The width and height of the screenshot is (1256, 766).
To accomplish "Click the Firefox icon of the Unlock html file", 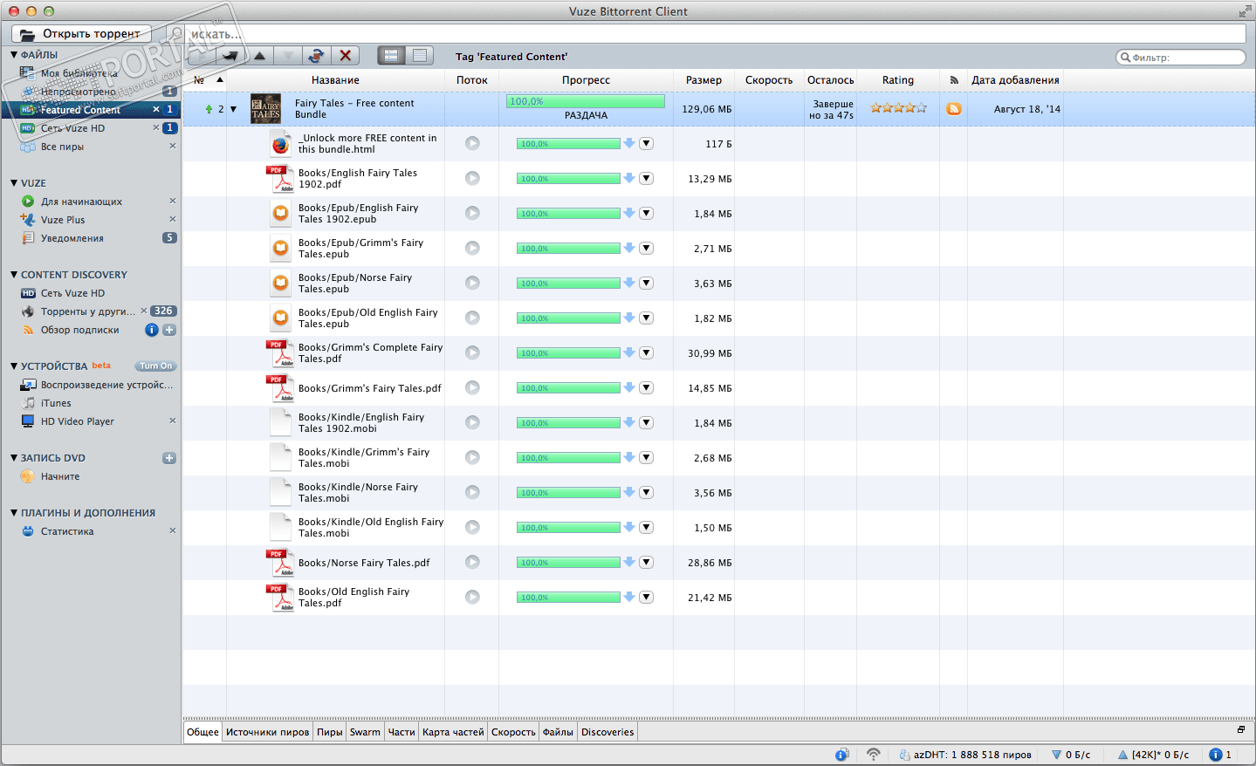I will (x=280, y=144).
